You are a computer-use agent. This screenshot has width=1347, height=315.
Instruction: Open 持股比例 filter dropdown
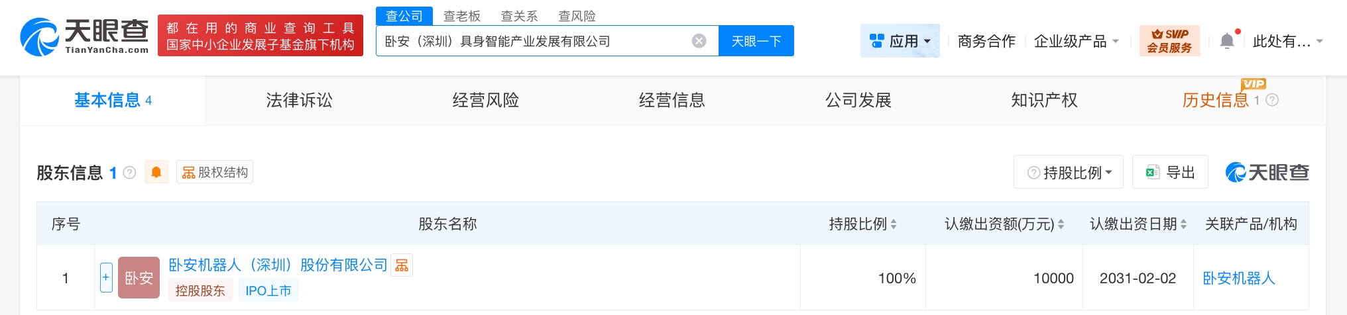pos(1068,173)
